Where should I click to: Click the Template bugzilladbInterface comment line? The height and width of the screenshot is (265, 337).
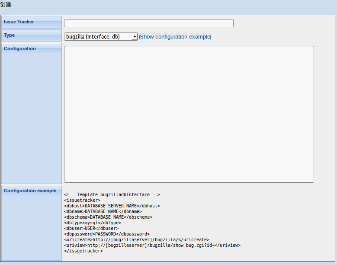(x=112, y=195)
